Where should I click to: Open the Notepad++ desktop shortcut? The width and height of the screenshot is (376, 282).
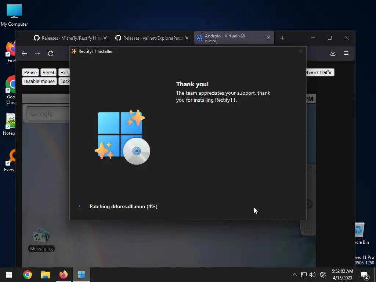10,124
